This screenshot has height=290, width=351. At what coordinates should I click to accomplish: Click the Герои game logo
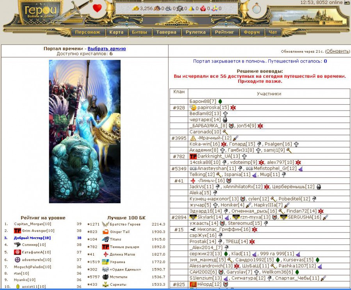(41, 12)
